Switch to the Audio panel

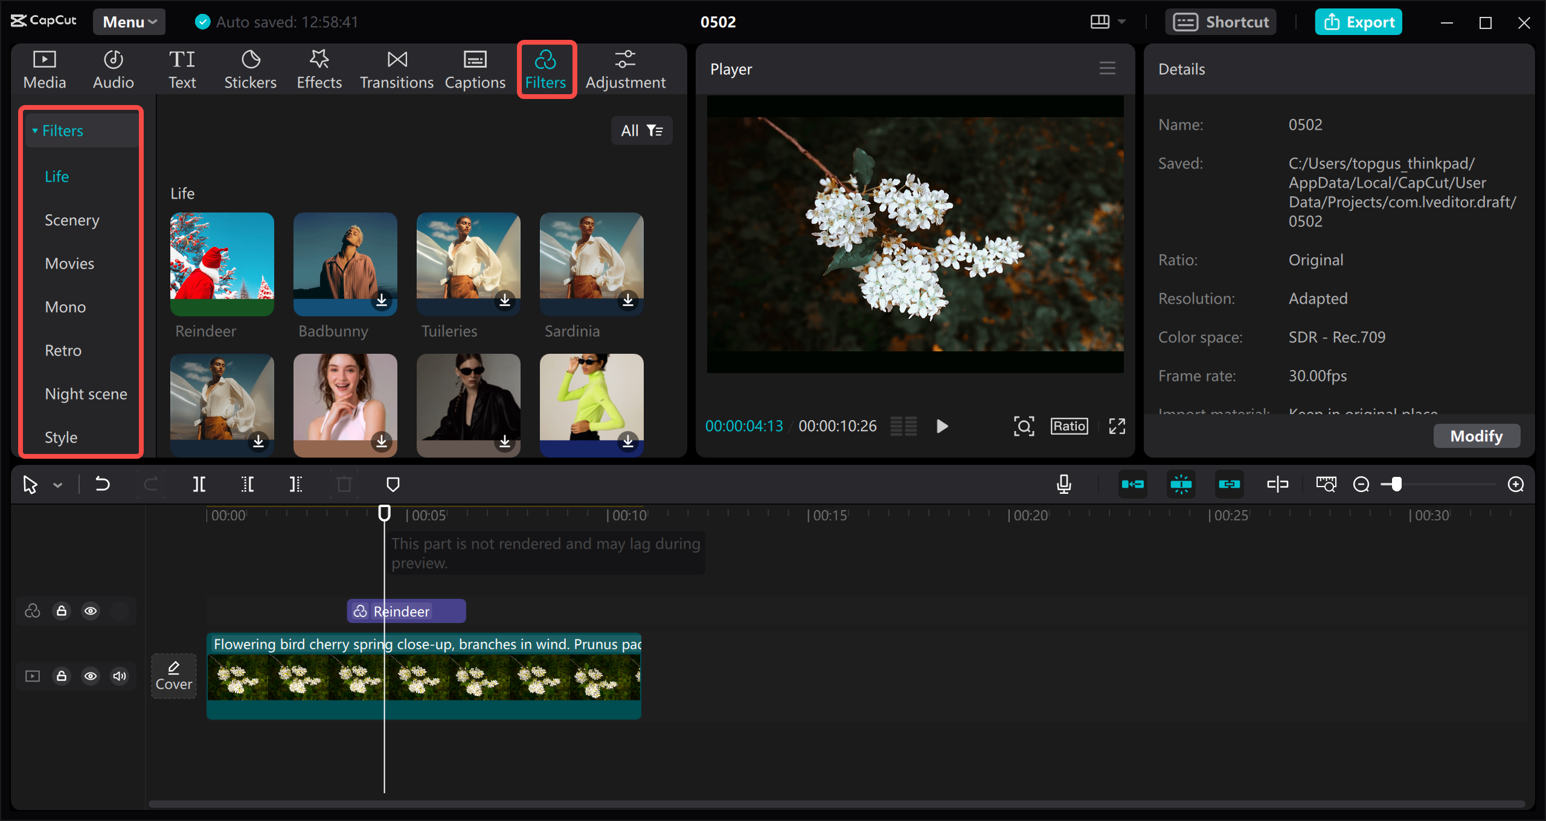coord(112,68)
